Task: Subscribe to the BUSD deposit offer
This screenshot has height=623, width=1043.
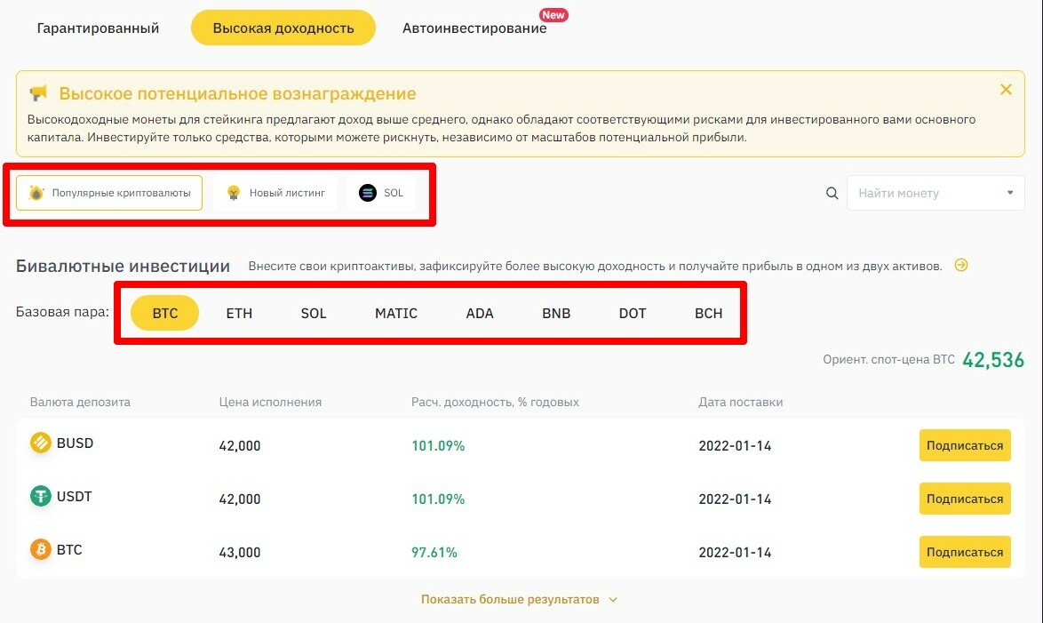Action: [x=965, y=445]
